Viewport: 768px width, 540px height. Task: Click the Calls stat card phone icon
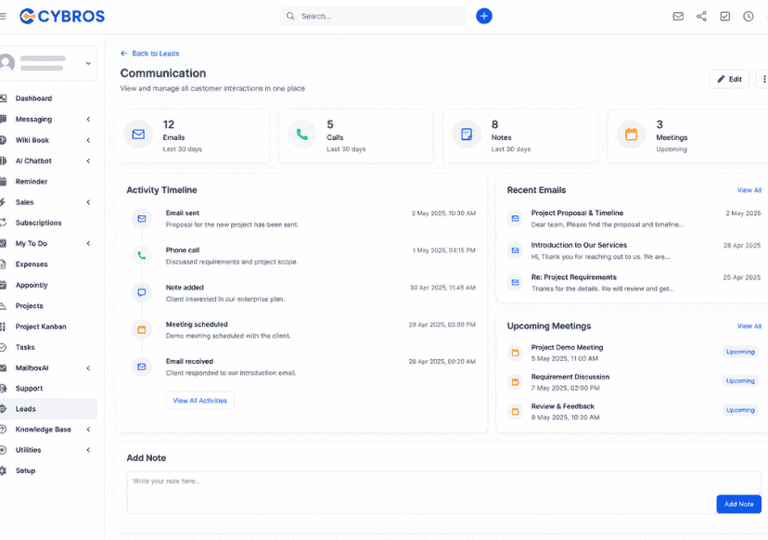pyautogui.click(x=302, y=134)
